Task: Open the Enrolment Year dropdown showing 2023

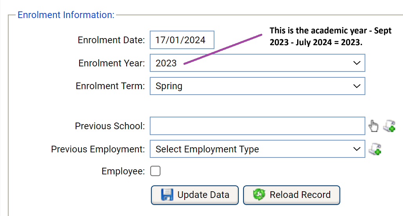Action: [x=257, y=63]
